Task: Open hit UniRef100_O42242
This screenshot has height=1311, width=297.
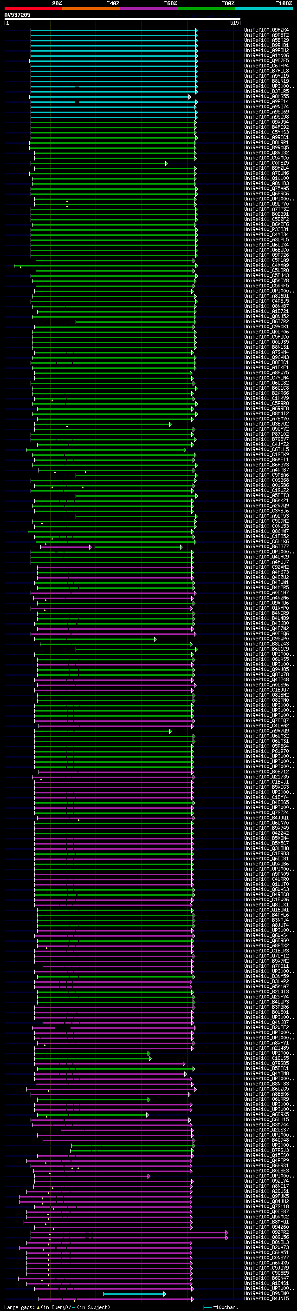Action: [266, 834]
